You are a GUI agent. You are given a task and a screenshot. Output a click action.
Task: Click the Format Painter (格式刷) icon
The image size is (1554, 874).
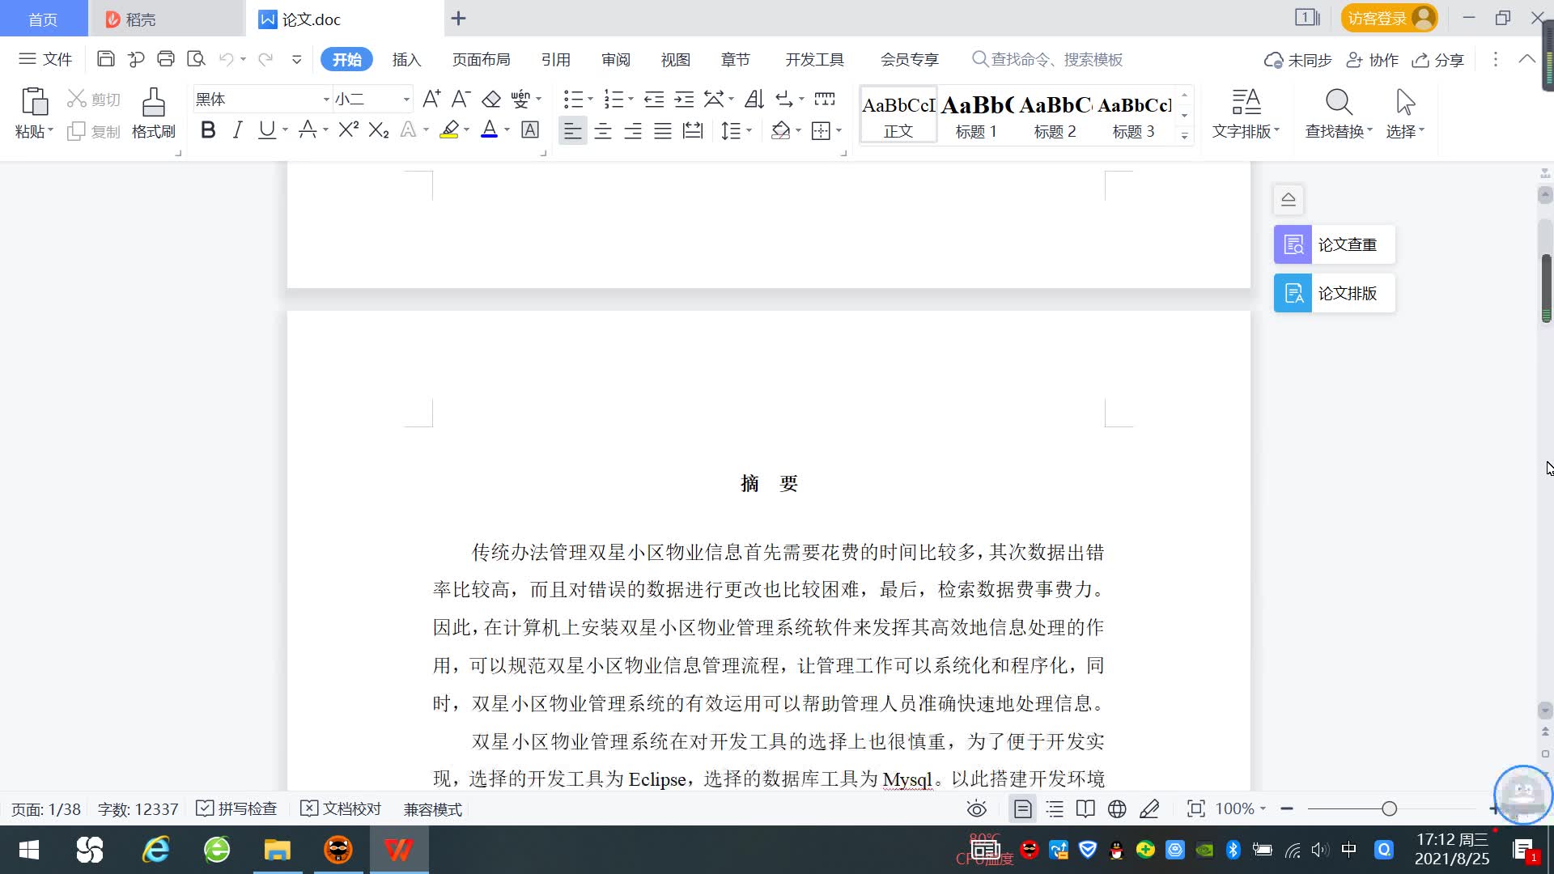pyautogui.click(x=153, y=104)
